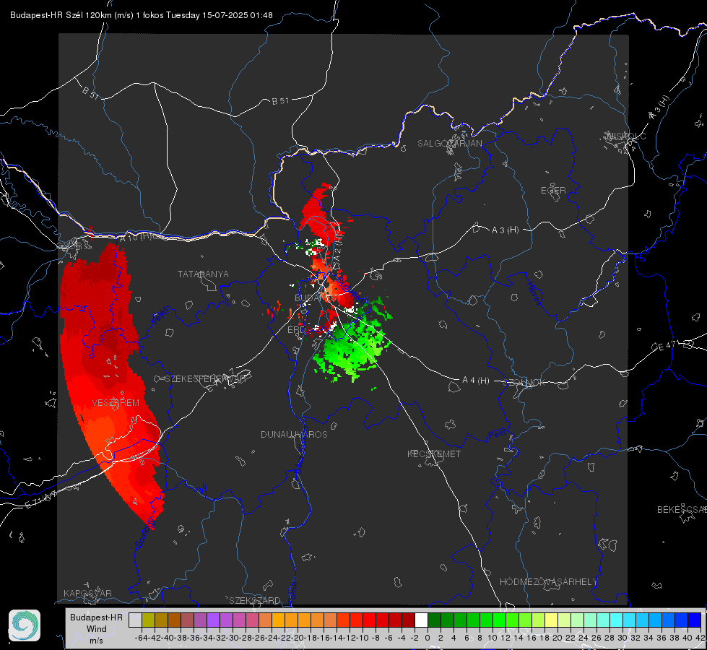This screenshot has width=707, height=650.
Task: Select the white zero-velocity legend swatch
Action: point(421,620)
